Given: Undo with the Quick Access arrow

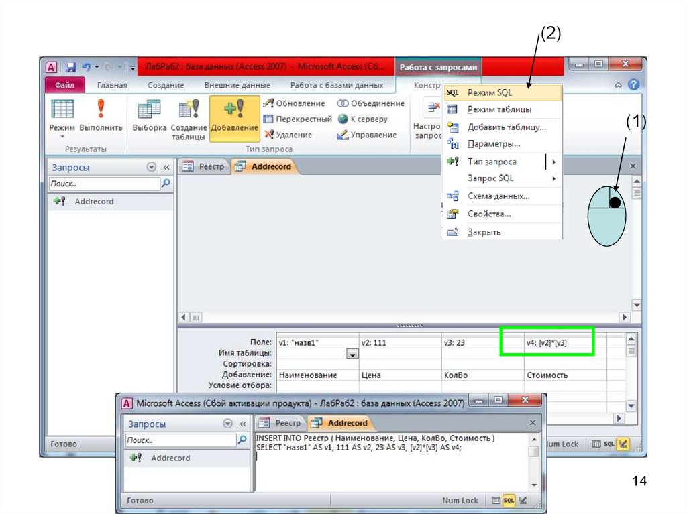Looking at the screenshot, I should tap(87, 67).
